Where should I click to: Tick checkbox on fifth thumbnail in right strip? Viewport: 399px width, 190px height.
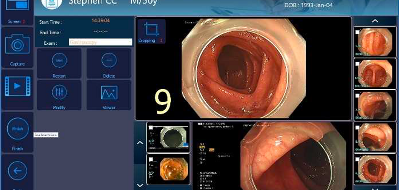pos(357,159)
